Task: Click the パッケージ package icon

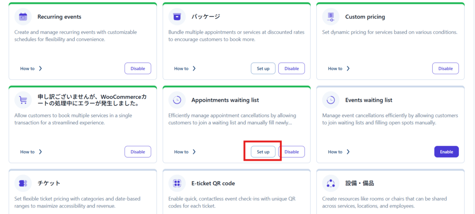Action: click(177, 17)
